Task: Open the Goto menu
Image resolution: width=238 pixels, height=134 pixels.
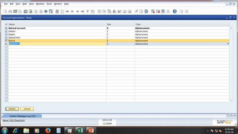Action: (x=31, y=4)
